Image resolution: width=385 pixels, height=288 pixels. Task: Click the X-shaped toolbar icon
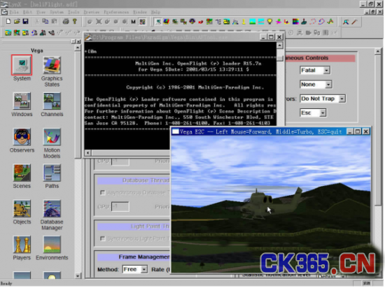[x=99, y=22]
